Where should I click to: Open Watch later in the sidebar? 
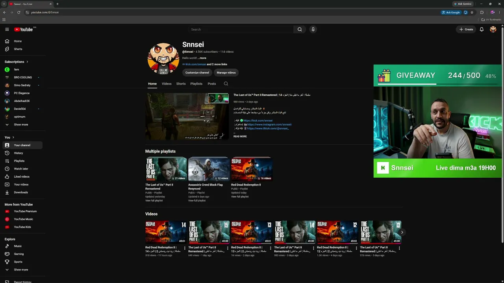(22, 169)
